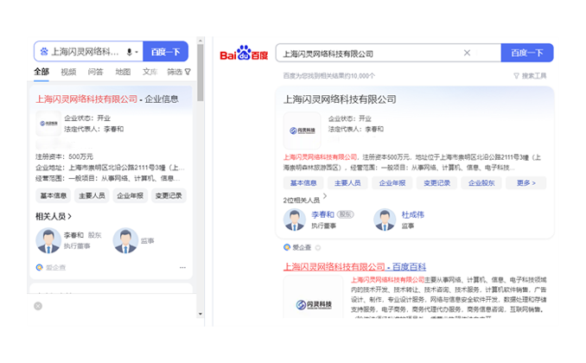This screenshot has width=586, height=363.
Task: Expand 2位相关人员 chevron
Action: click(325, 196)
